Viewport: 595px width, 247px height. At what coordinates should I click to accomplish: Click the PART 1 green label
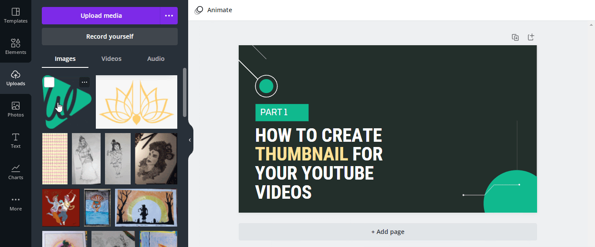pyautogui.click(x=282, y=113)
